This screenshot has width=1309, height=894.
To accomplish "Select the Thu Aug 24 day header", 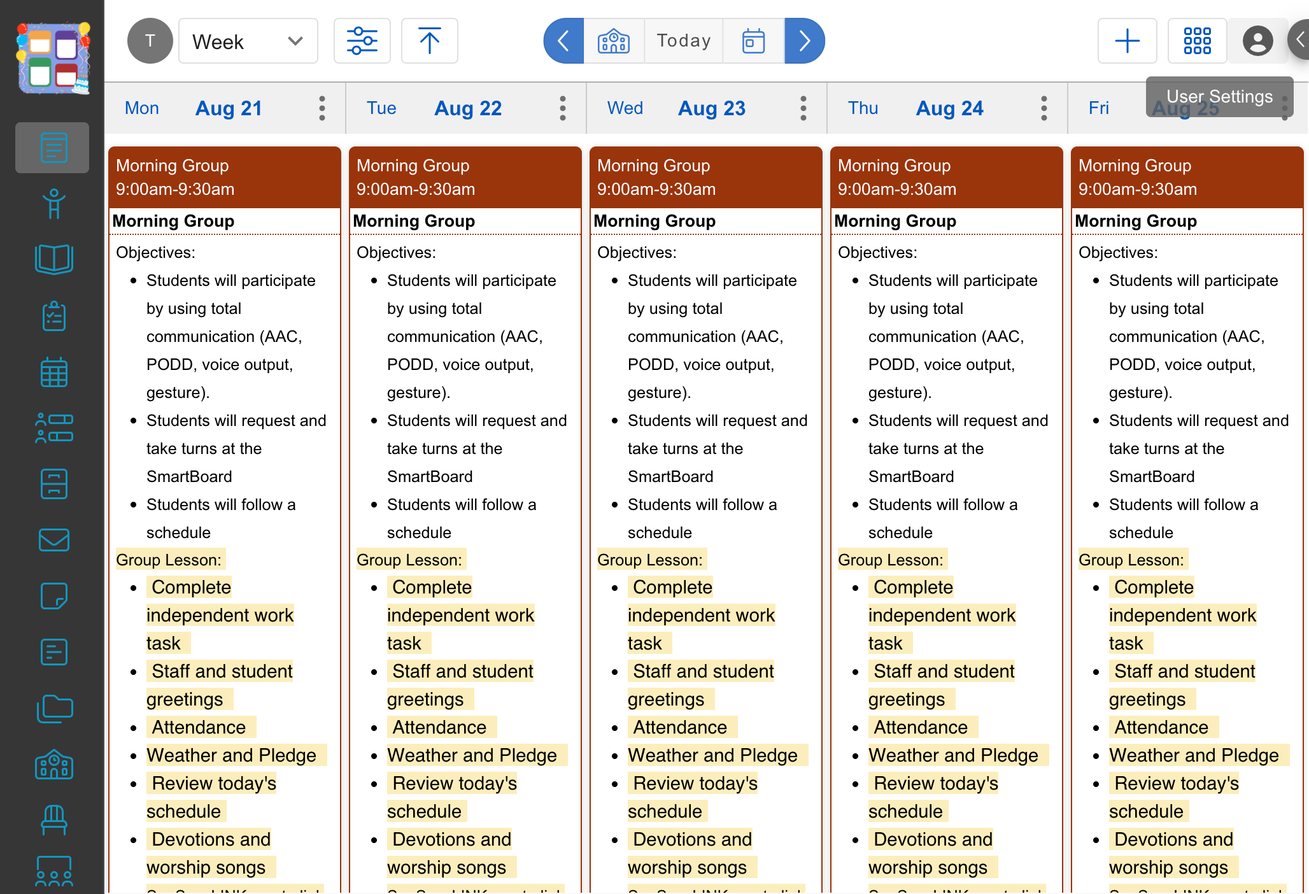I will point(947,108).
